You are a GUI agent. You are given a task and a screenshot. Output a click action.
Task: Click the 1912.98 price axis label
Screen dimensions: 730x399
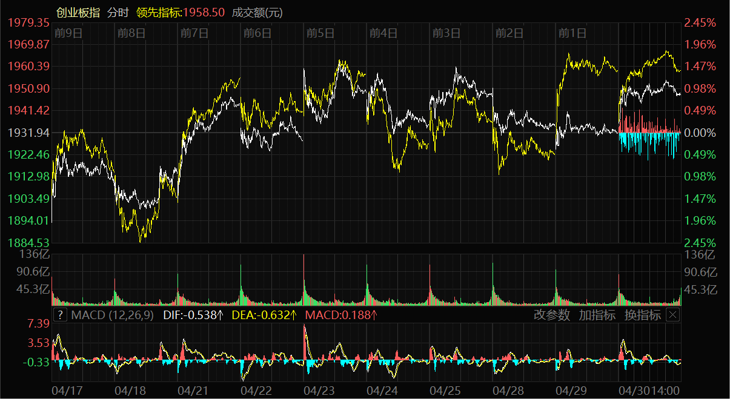coord(29,176)
